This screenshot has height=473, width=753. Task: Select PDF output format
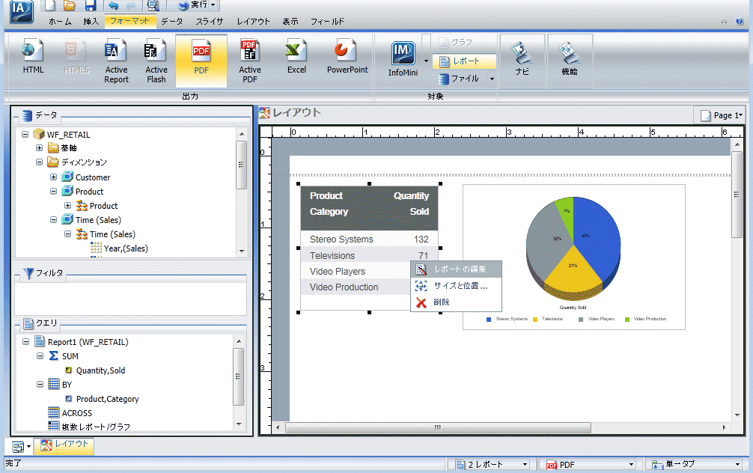pyautogui.click(x=201, y=61)
